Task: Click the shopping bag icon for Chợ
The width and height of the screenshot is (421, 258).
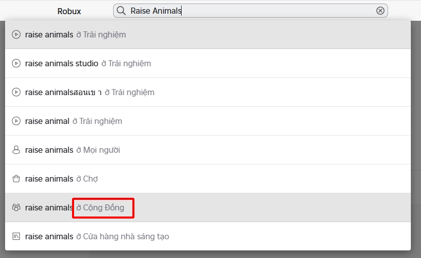Action: point(16,179)
